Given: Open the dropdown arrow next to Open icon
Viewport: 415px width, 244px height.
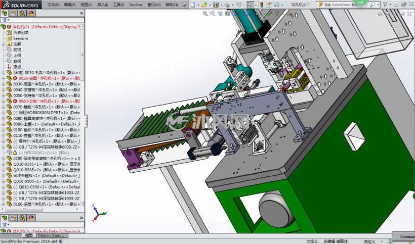Looking at the screenshot, I should tap(210, 5).
